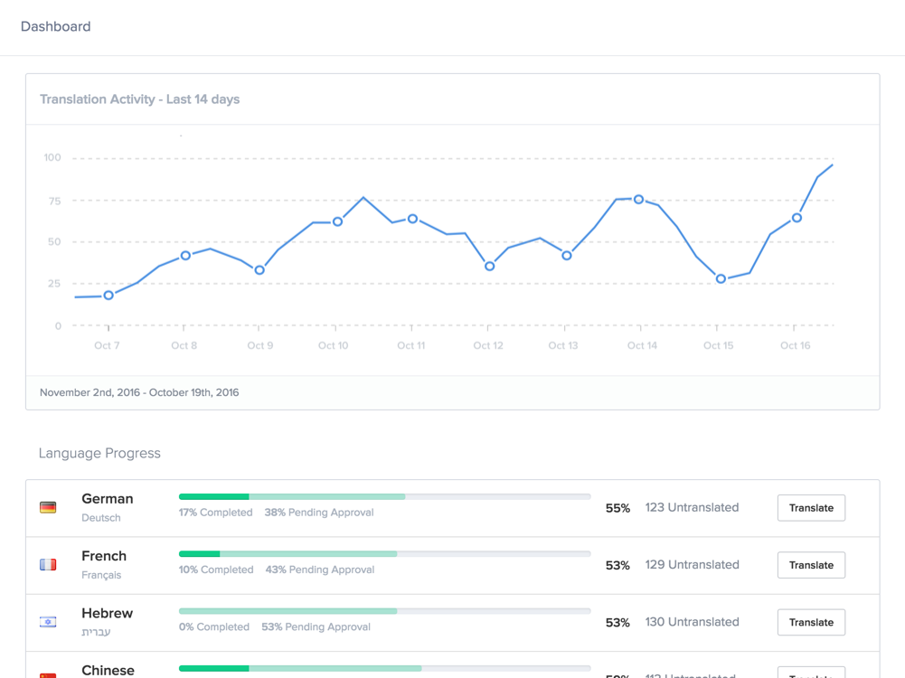The image size is (905, 678).
Task: Open the Dashboard page title
Action: (56, 27)
